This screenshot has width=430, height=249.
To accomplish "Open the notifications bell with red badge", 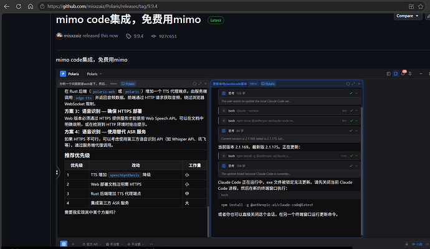I will tap(403, 73).
